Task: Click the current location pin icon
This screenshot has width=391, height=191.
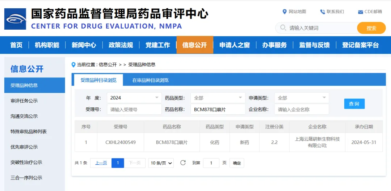Action: (x=73, y=65)
